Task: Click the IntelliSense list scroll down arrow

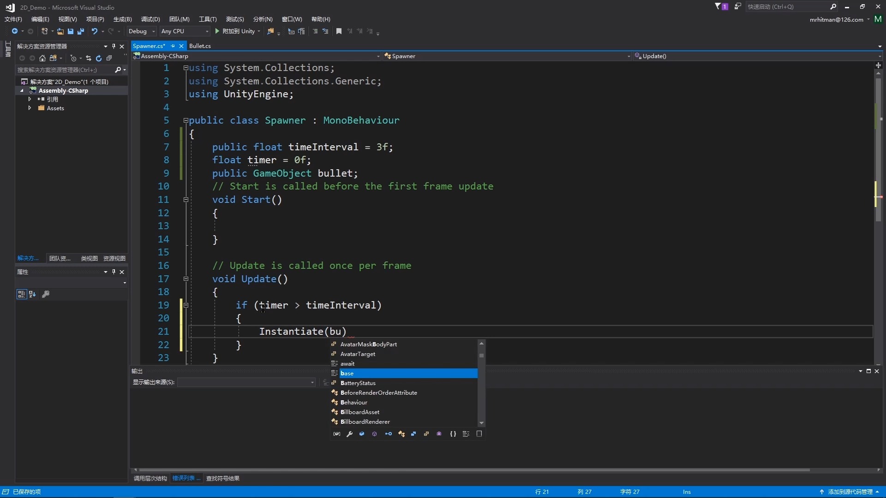Action: (481, 423)
